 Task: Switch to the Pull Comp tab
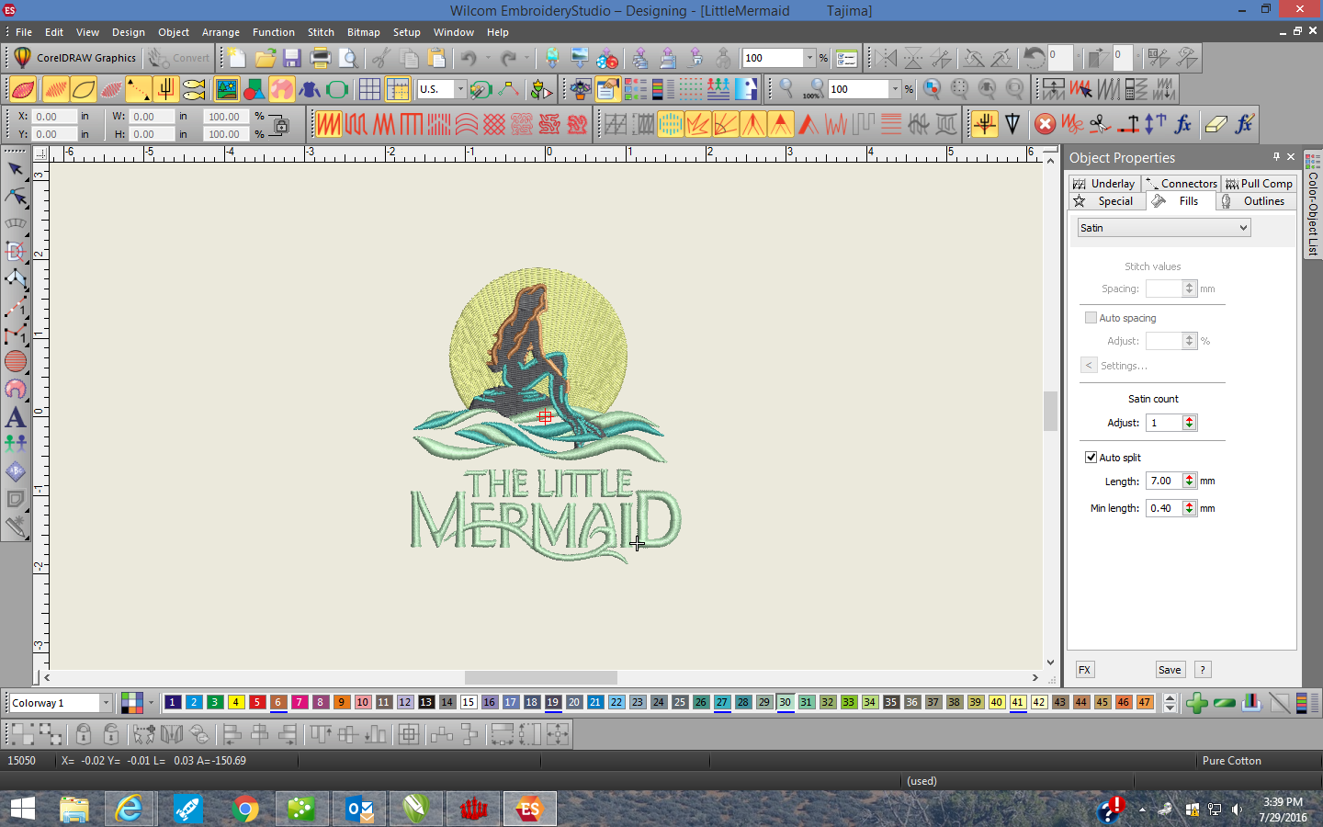[x=1259, y=184]
